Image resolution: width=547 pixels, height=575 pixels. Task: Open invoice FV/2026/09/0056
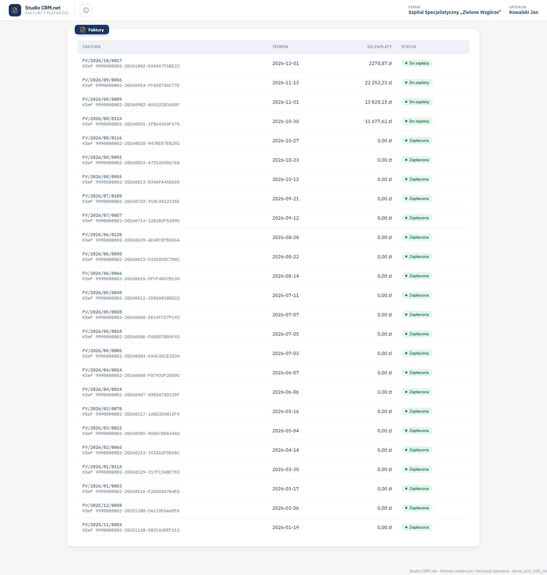coord(102,80)
